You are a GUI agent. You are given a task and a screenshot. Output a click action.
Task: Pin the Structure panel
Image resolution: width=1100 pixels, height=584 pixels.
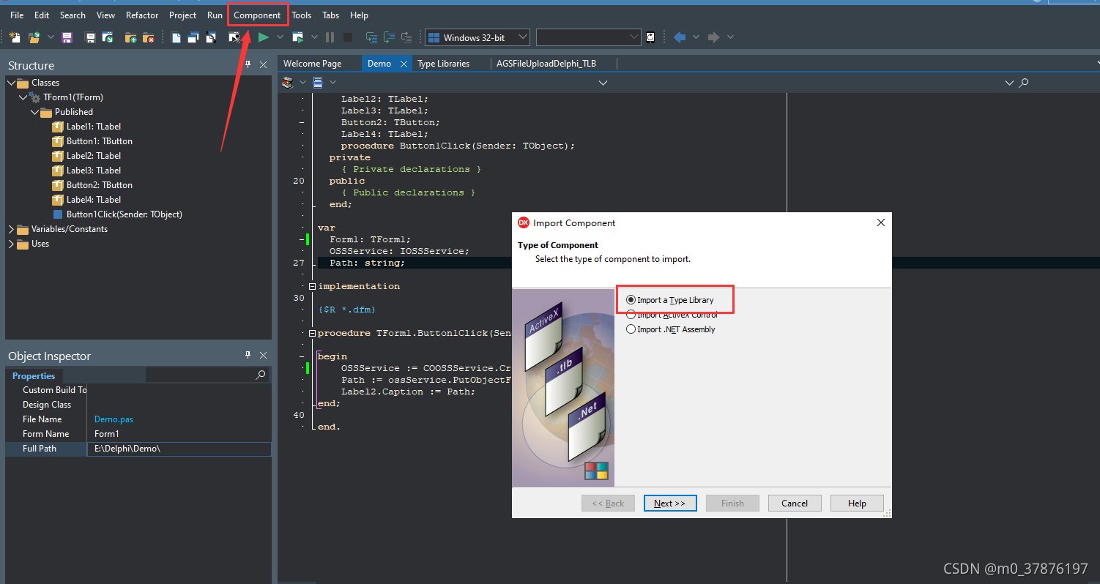[x=248, y=64]
